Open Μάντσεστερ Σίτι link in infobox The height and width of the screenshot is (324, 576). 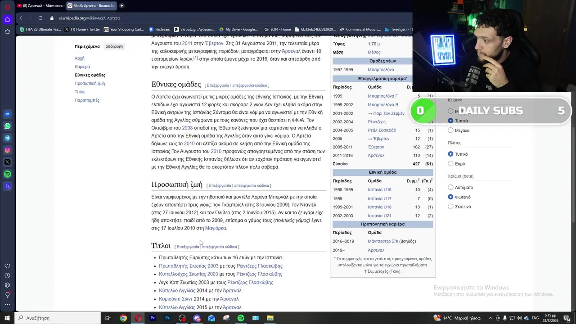[383, 241]
